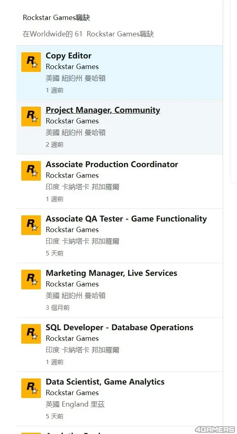Click company name under Copy Editor
237x434 pixels.
point(72,67)
